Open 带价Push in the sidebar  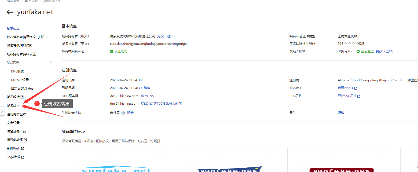tap(13, 149)
